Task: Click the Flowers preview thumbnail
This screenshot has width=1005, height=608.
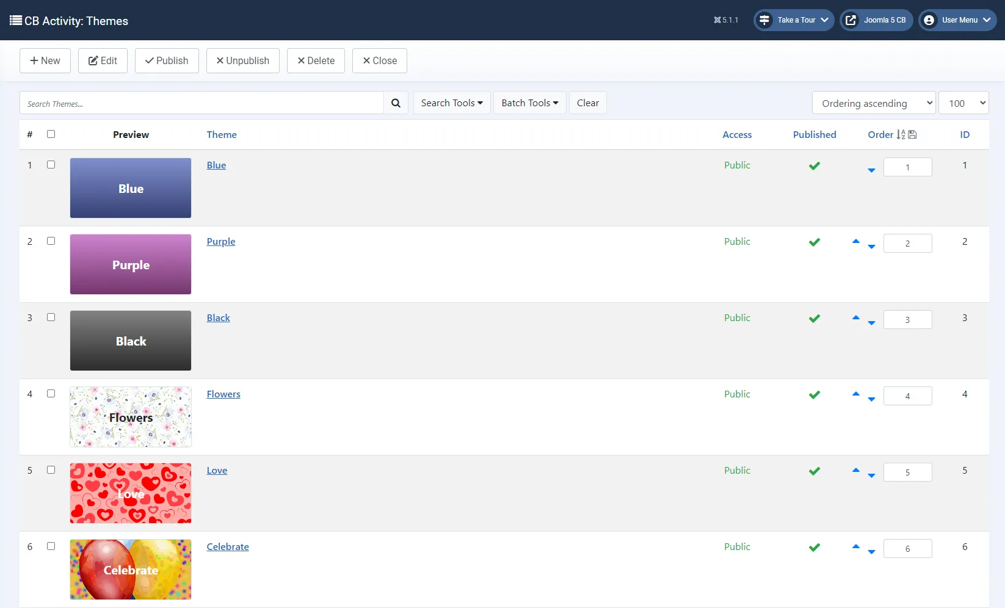Action: pos(131,417)
